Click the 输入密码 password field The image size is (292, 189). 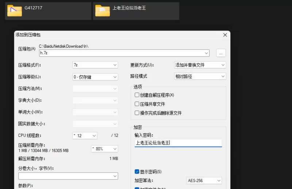[x=178, y=143]
